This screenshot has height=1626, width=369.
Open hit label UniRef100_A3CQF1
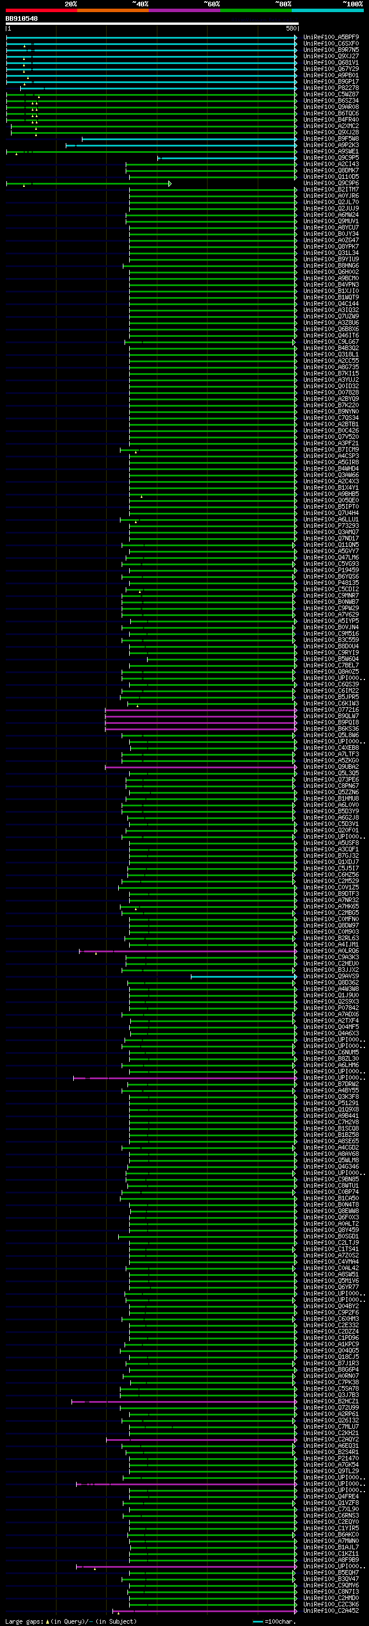click(331, 850)
